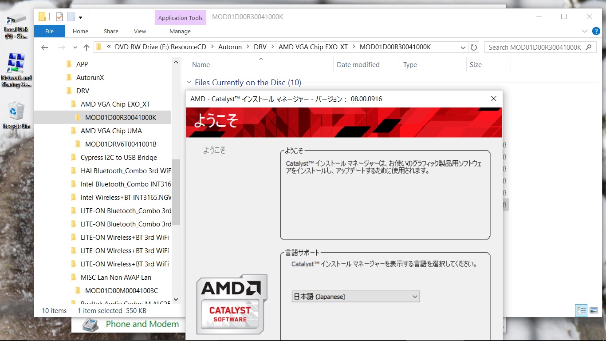
Task: Select MOD01D00R30041000K tree folder
Action: [121, 117]
